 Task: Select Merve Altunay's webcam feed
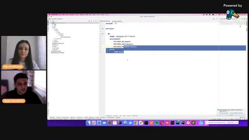coord(24,53)
